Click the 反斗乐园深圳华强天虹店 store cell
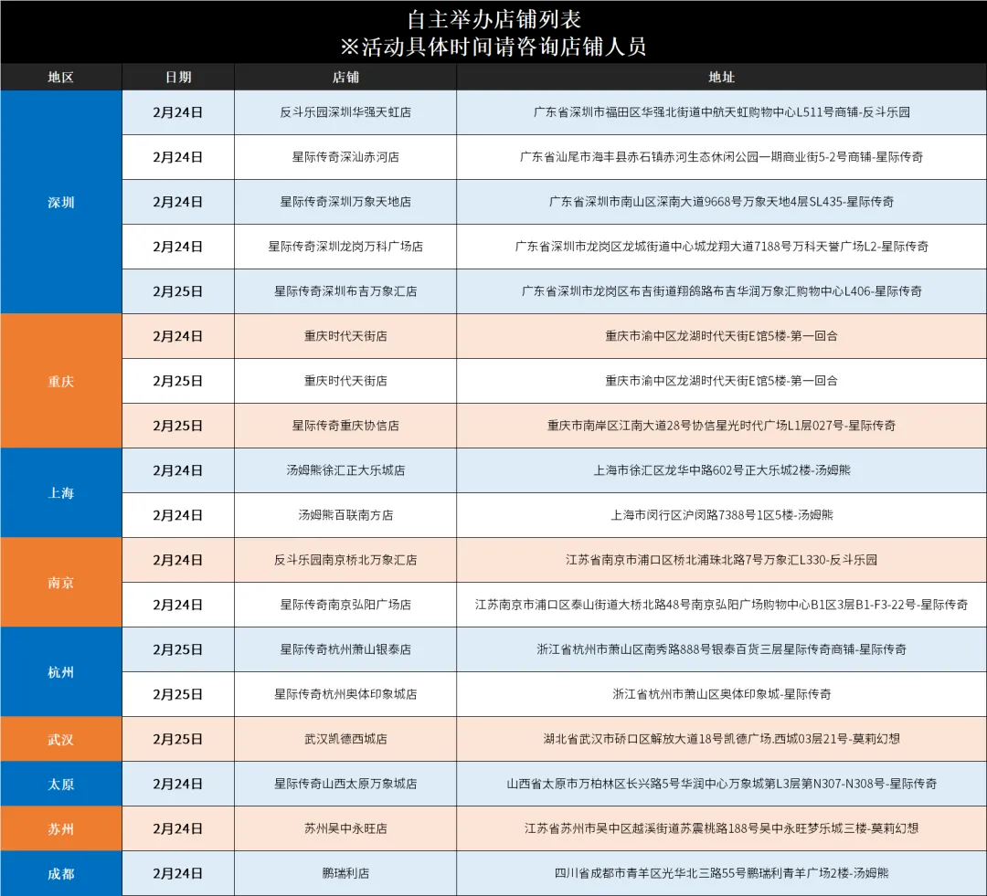Viewport: 987px width, 896px height. (345, 112)
